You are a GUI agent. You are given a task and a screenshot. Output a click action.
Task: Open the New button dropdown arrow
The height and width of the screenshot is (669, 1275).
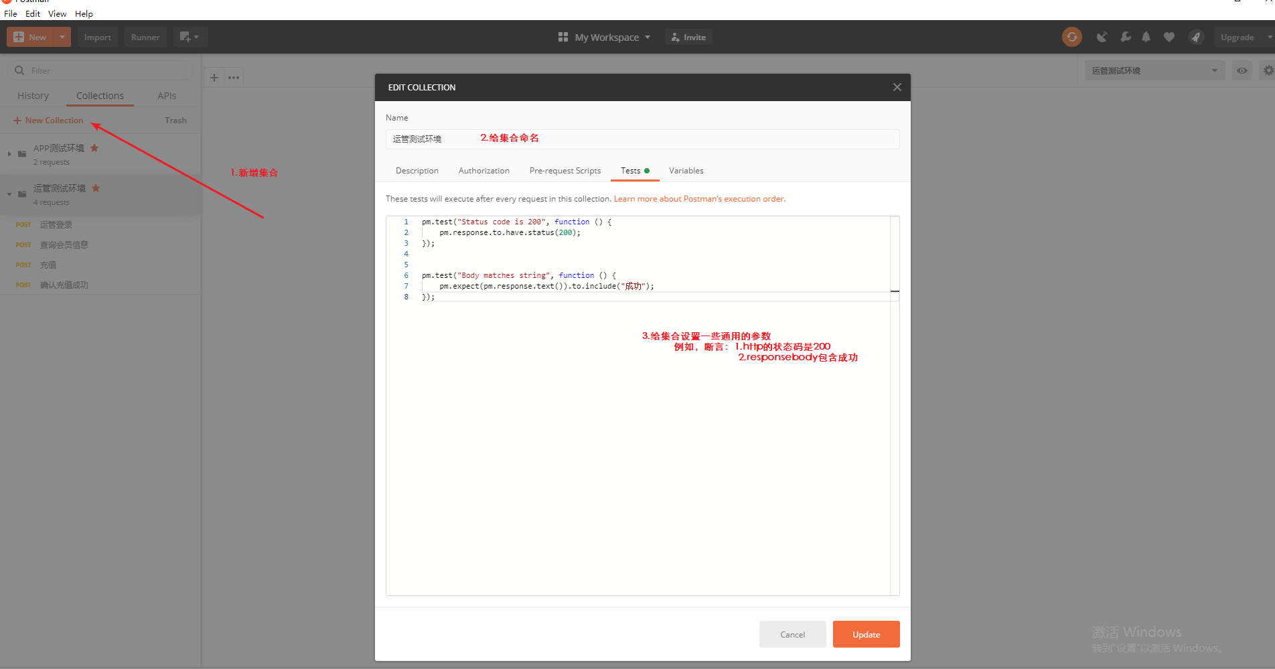(60, 37)
